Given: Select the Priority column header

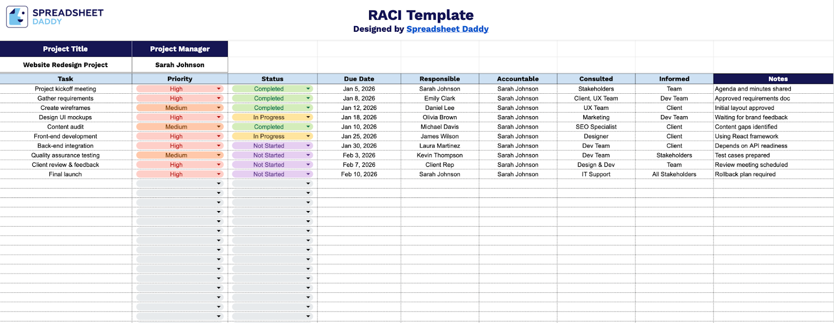Looking at the screenshot, I should [180, 79].
